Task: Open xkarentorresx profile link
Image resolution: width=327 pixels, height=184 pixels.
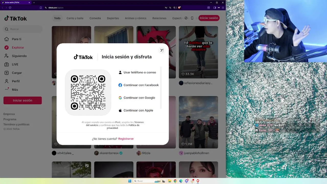Action: 109,153
